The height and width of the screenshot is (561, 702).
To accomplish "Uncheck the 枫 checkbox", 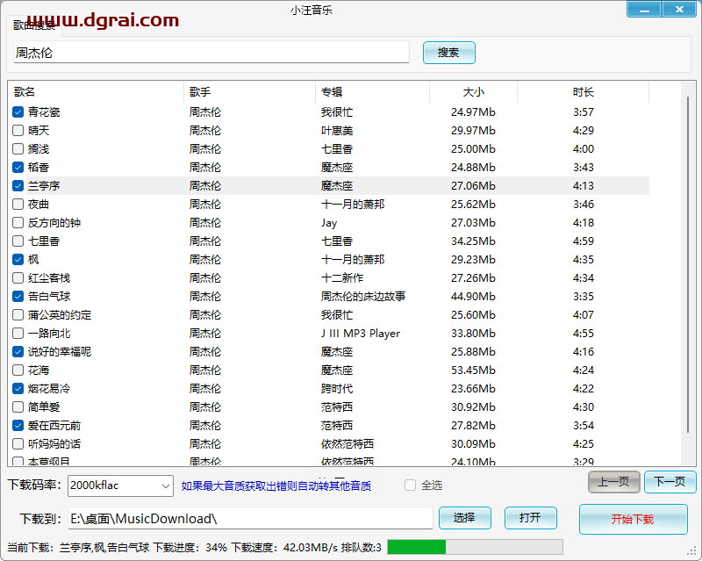I will coord(18,260).
